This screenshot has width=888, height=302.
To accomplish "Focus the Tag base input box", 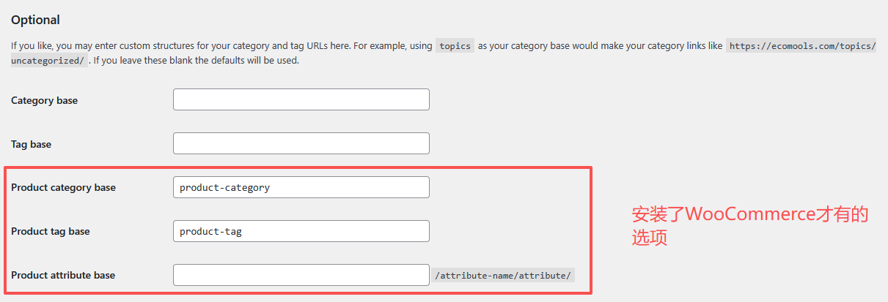I will pos(301,143).
